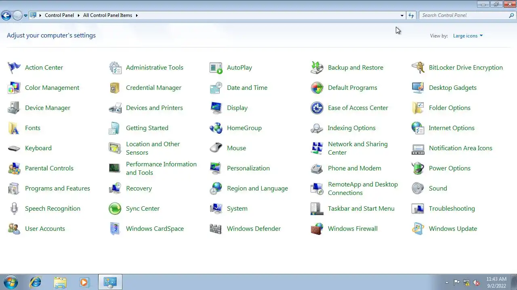
Task: Click the Location and Other Sensors link
Action: click(153, 148)
